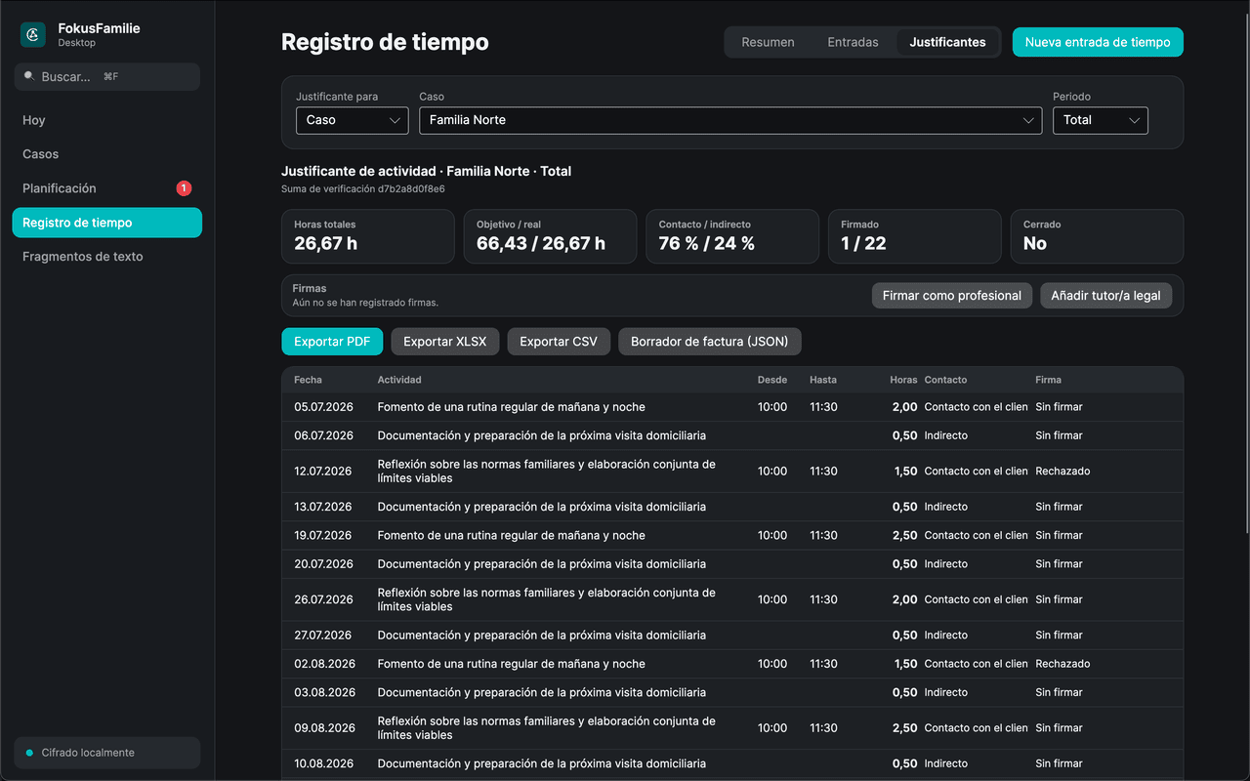Click the vertical scrollbar on the right edge
The image size is (1250, 781).
tap(1245, 273)
